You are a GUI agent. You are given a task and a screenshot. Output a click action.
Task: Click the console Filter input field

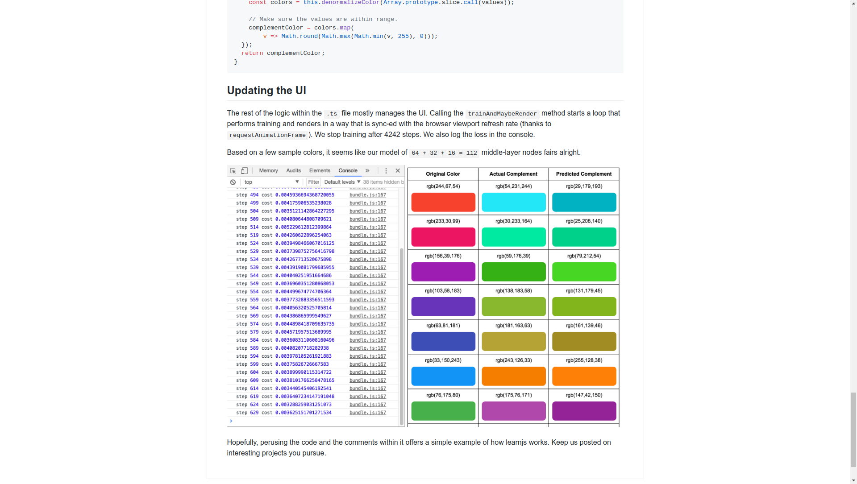coord(313,182)
